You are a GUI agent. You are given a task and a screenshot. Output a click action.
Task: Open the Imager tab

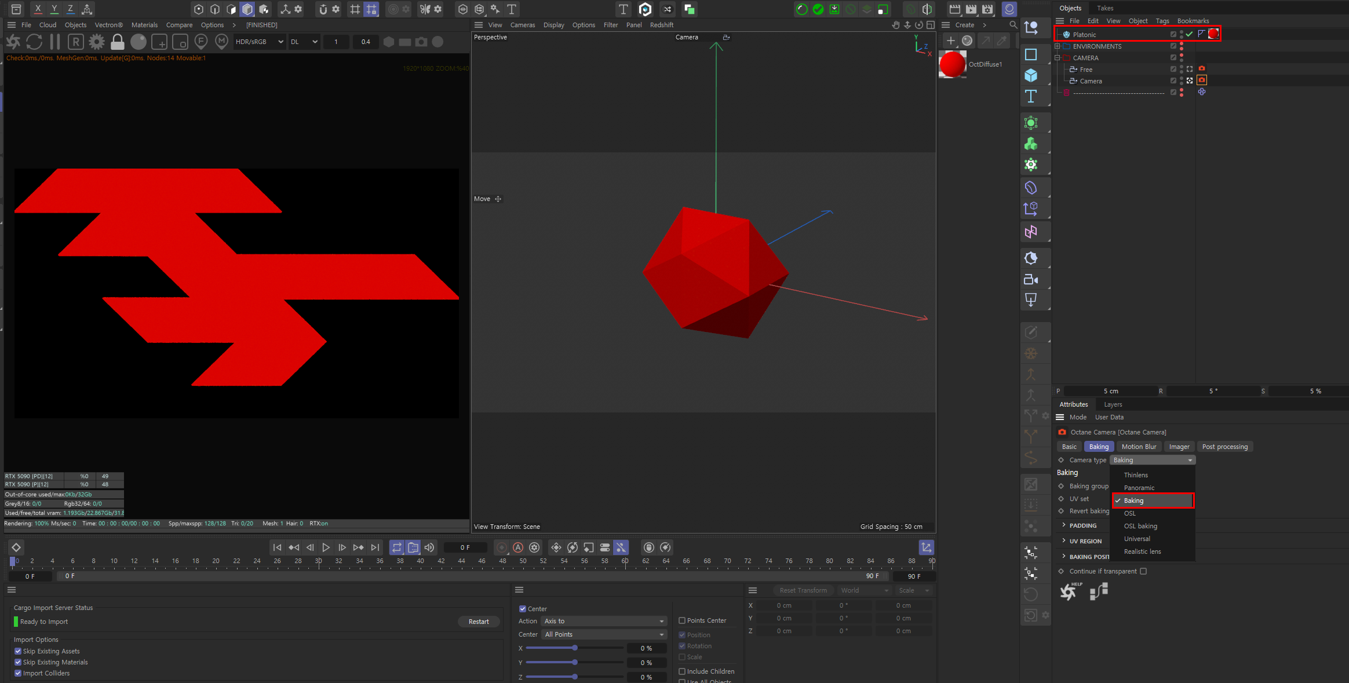[x=1179, y=447]
